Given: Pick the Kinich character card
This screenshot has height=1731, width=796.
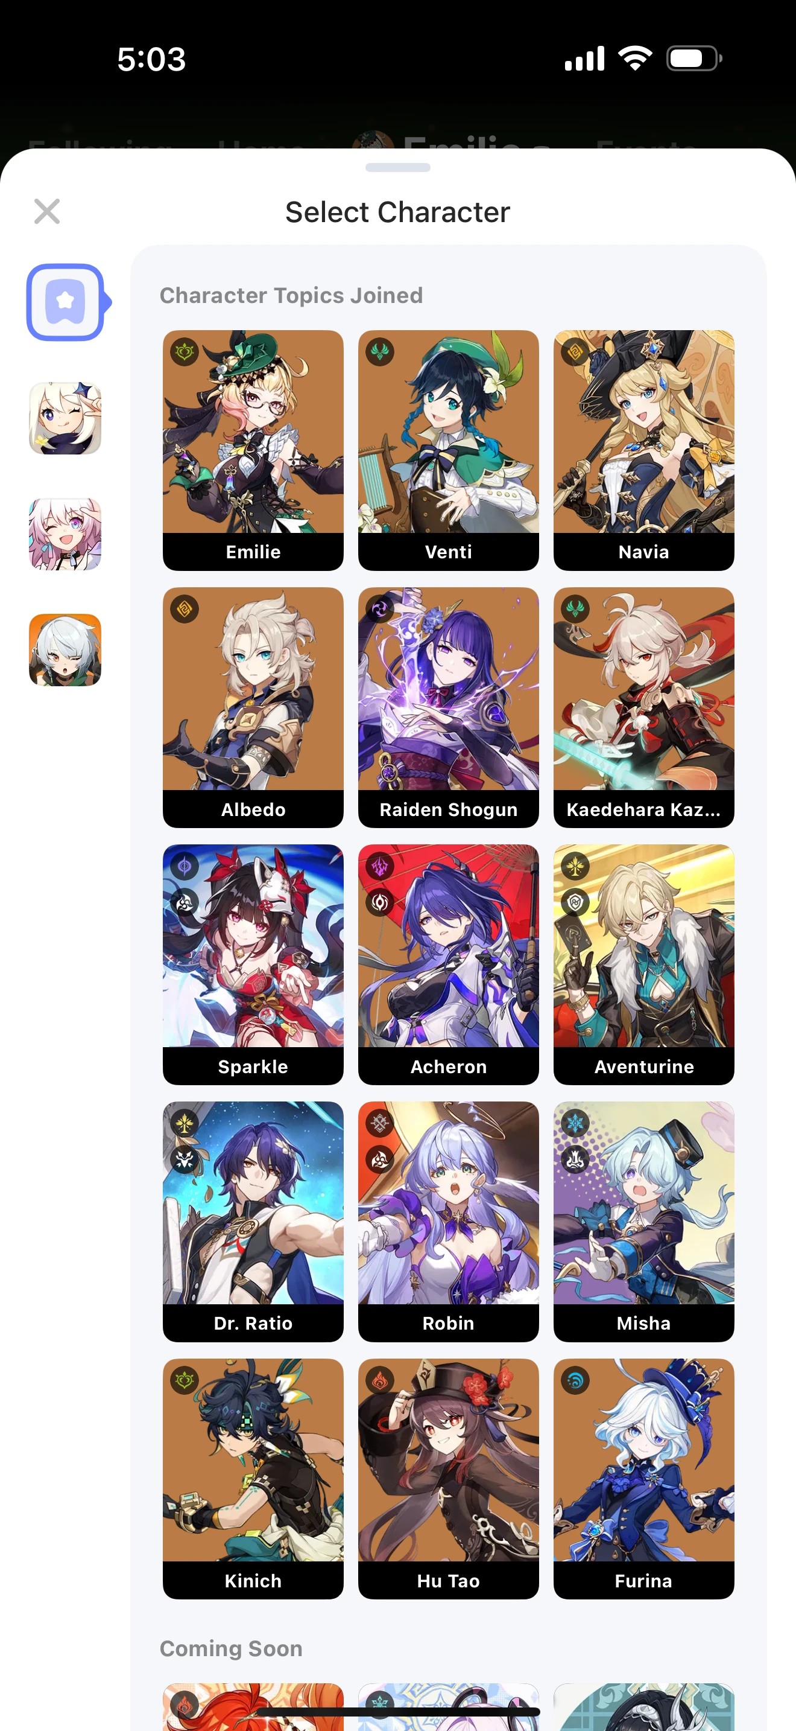Looking at the screenshot, I should click(253, 1479).
